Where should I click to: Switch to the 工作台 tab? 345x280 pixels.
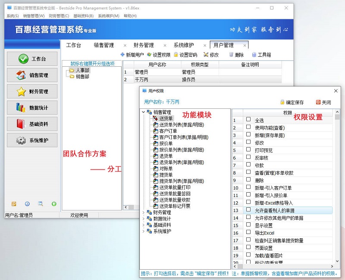74,45
